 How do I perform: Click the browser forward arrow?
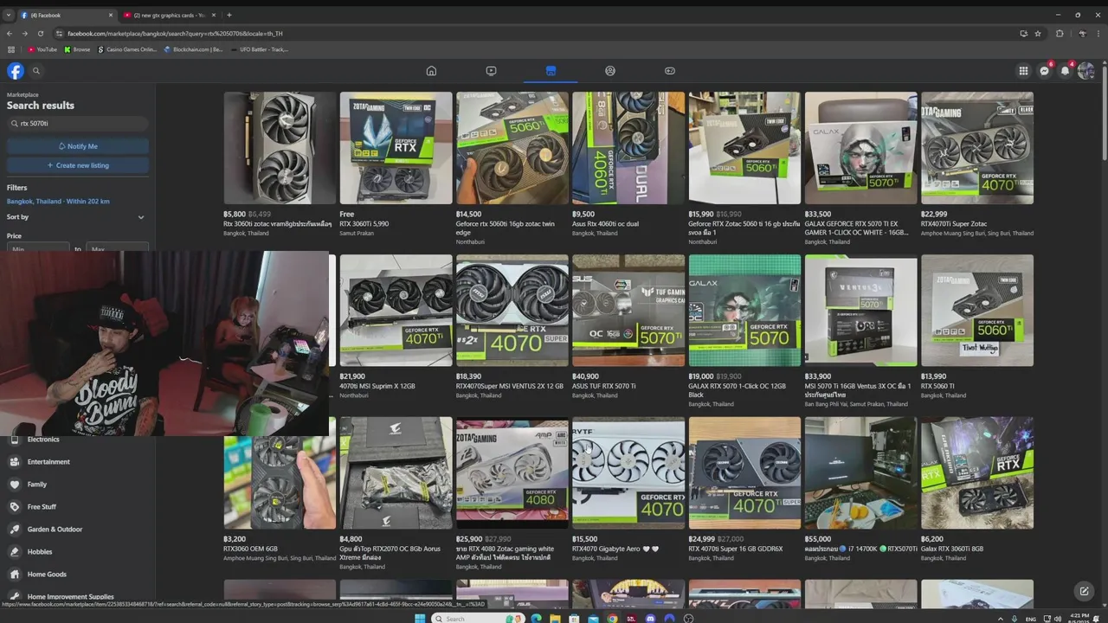(24, 34)
